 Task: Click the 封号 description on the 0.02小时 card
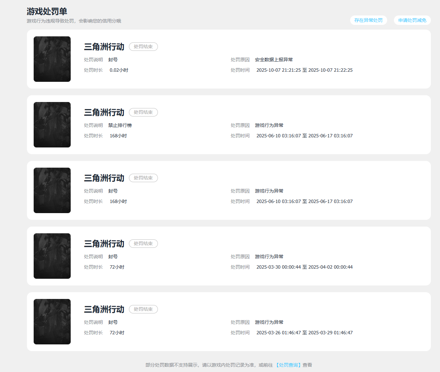pyautogui.click(x=113, y=60)
